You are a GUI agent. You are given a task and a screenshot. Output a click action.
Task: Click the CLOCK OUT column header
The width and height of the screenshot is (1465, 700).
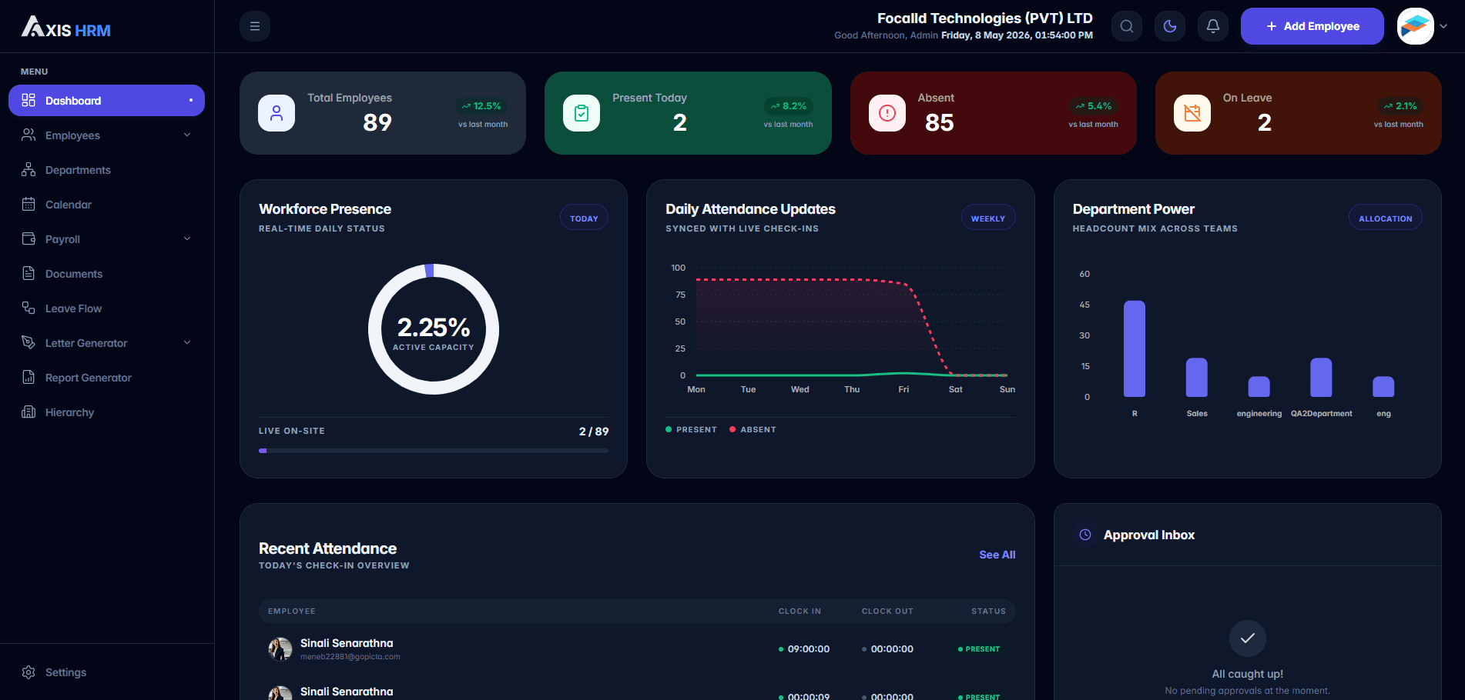pos(887,612)
